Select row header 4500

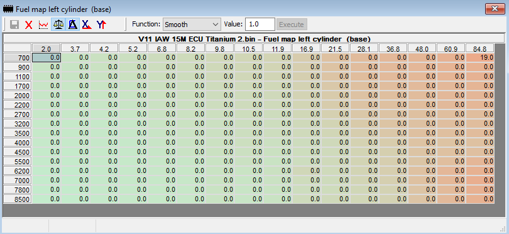click(x=18, y=152)
